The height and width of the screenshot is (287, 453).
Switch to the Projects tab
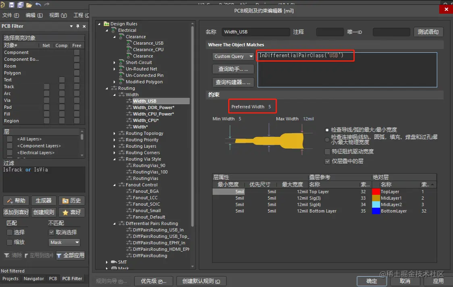pyautogui.click(x=10, y=279)
